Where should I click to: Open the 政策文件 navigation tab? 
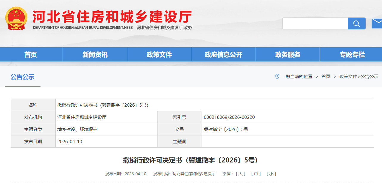(x=159, y=55)
